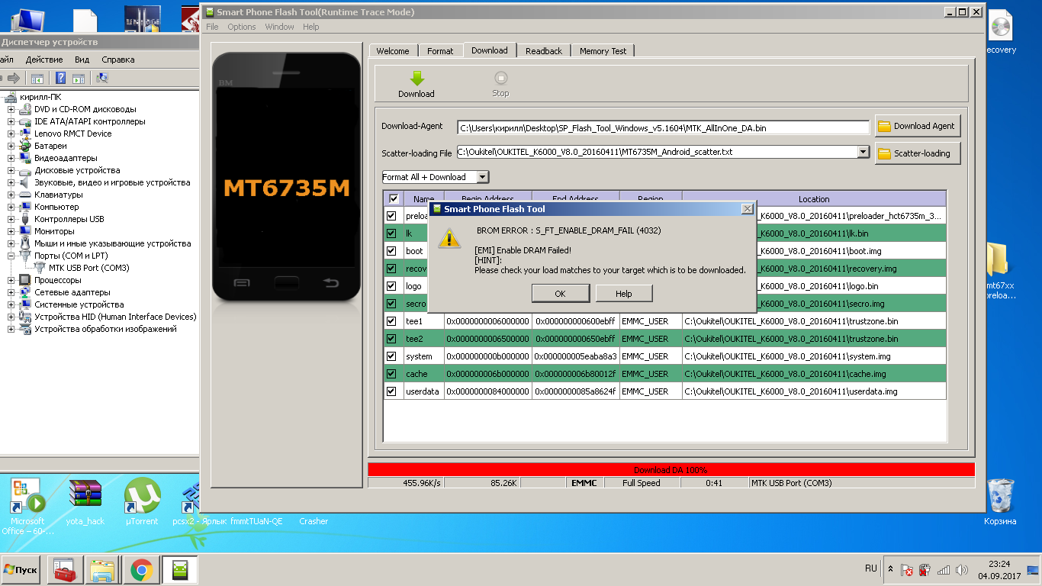The width and height of the screenshot is (1042, 586).
Task: Uncheck the system partition checkbox
Action: click(392, 356)
